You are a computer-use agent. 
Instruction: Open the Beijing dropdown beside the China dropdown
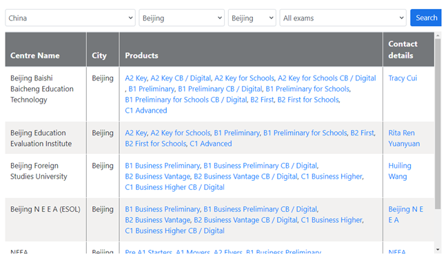(x=182, y=18)
